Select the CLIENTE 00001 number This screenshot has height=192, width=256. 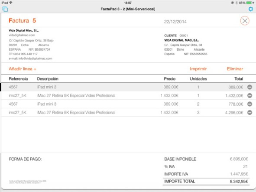[184, 36]
